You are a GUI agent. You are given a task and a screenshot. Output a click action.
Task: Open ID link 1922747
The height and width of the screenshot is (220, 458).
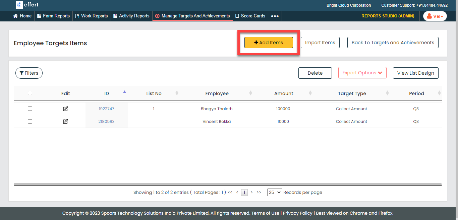coord(106,109)
